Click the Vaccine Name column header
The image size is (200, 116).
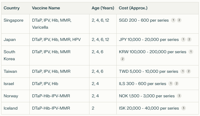point(46,8)
